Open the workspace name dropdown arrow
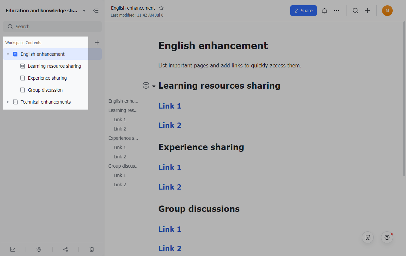The image size is (406, 256). point(84,11)
